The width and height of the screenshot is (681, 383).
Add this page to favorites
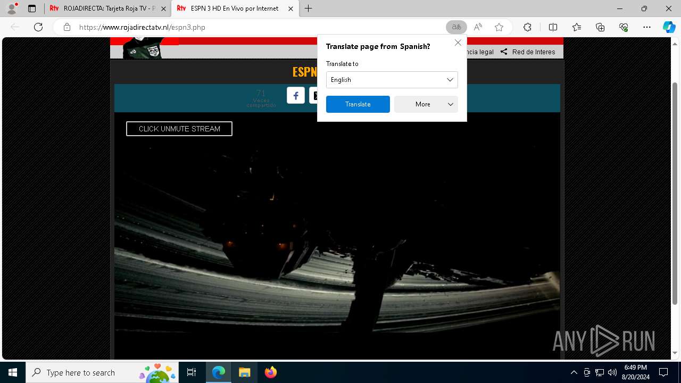(499, 27)
